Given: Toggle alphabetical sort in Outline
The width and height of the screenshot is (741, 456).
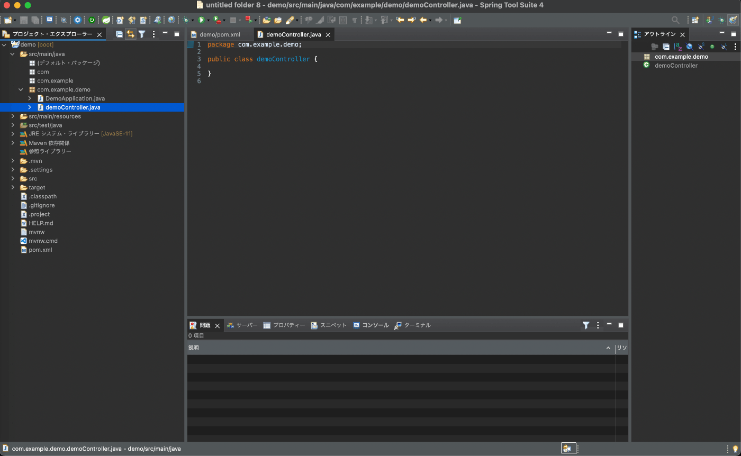Looking at the screenshot, I should [x=677, y=47].
